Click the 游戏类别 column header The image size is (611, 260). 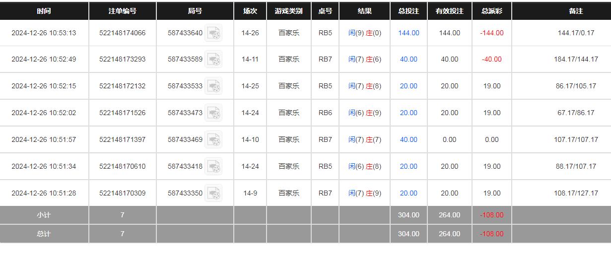(288, 11)
